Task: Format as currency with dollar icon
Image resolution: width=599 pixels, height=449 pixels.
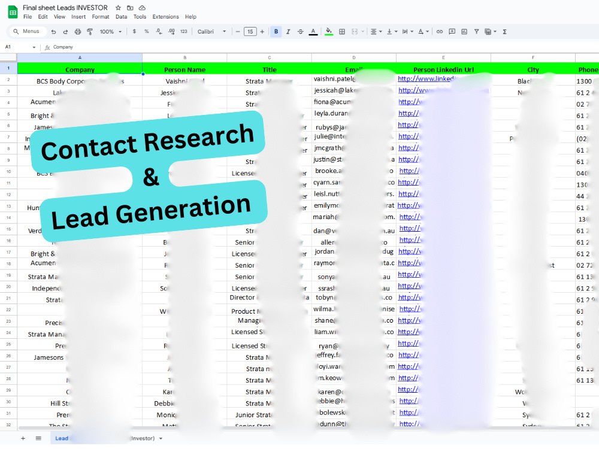Action: pos(134,32)
